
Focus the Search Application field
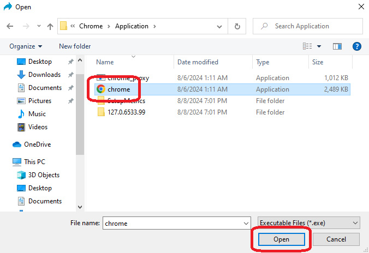308,26
